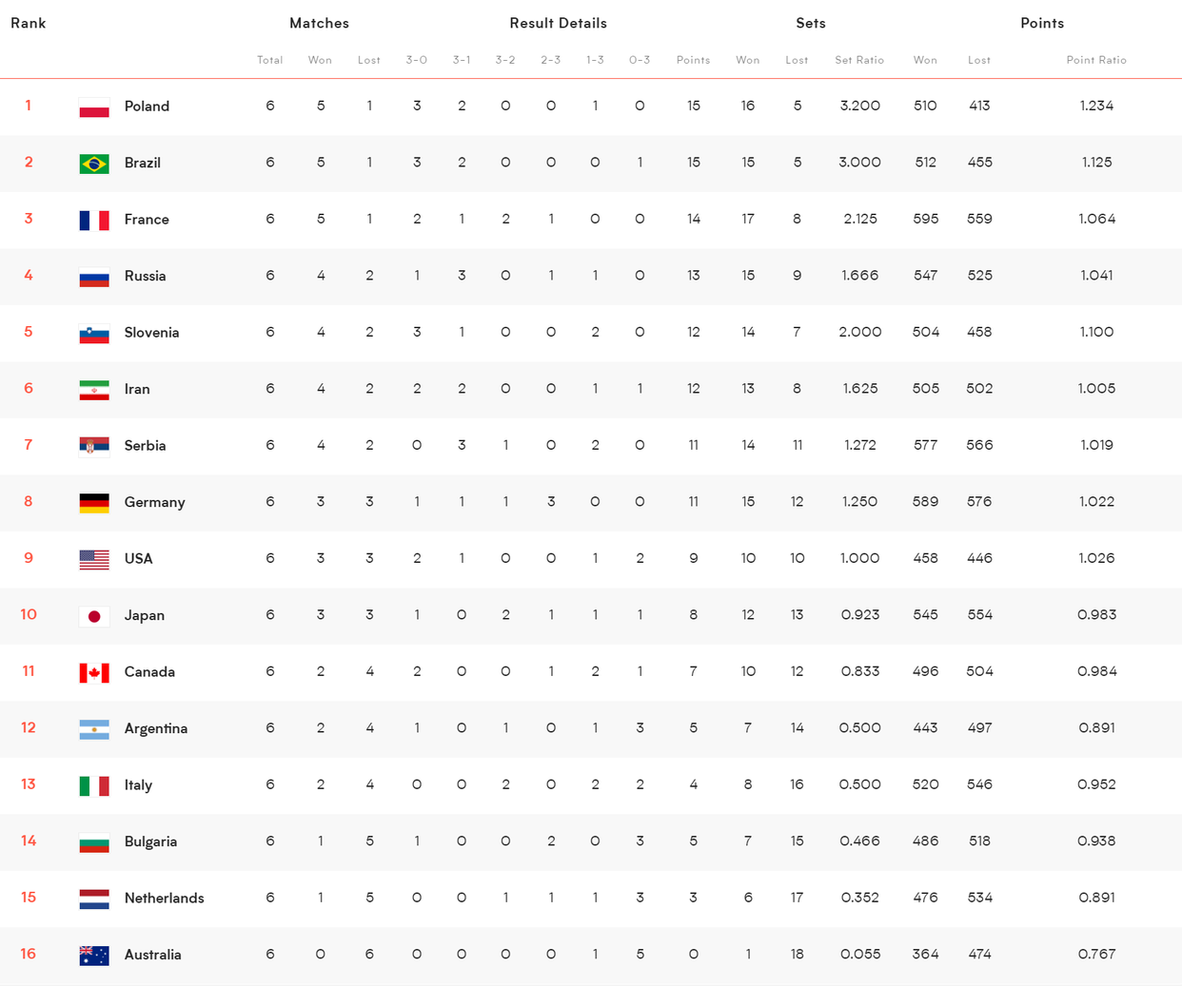The width and height of the screenshot is (1182, 986).
Task: Click the Netherlands flag icon
Action: (94, 899)
